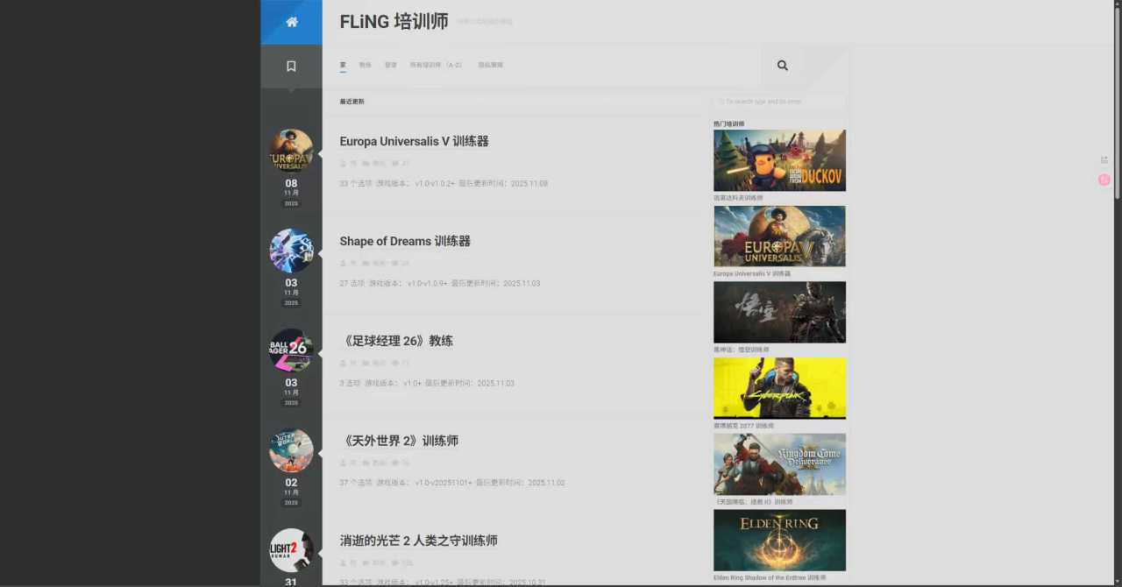Open the FLiNG 培训师 site title
1122x587 pixels.
pyautogui.click(x=394, y=22)
